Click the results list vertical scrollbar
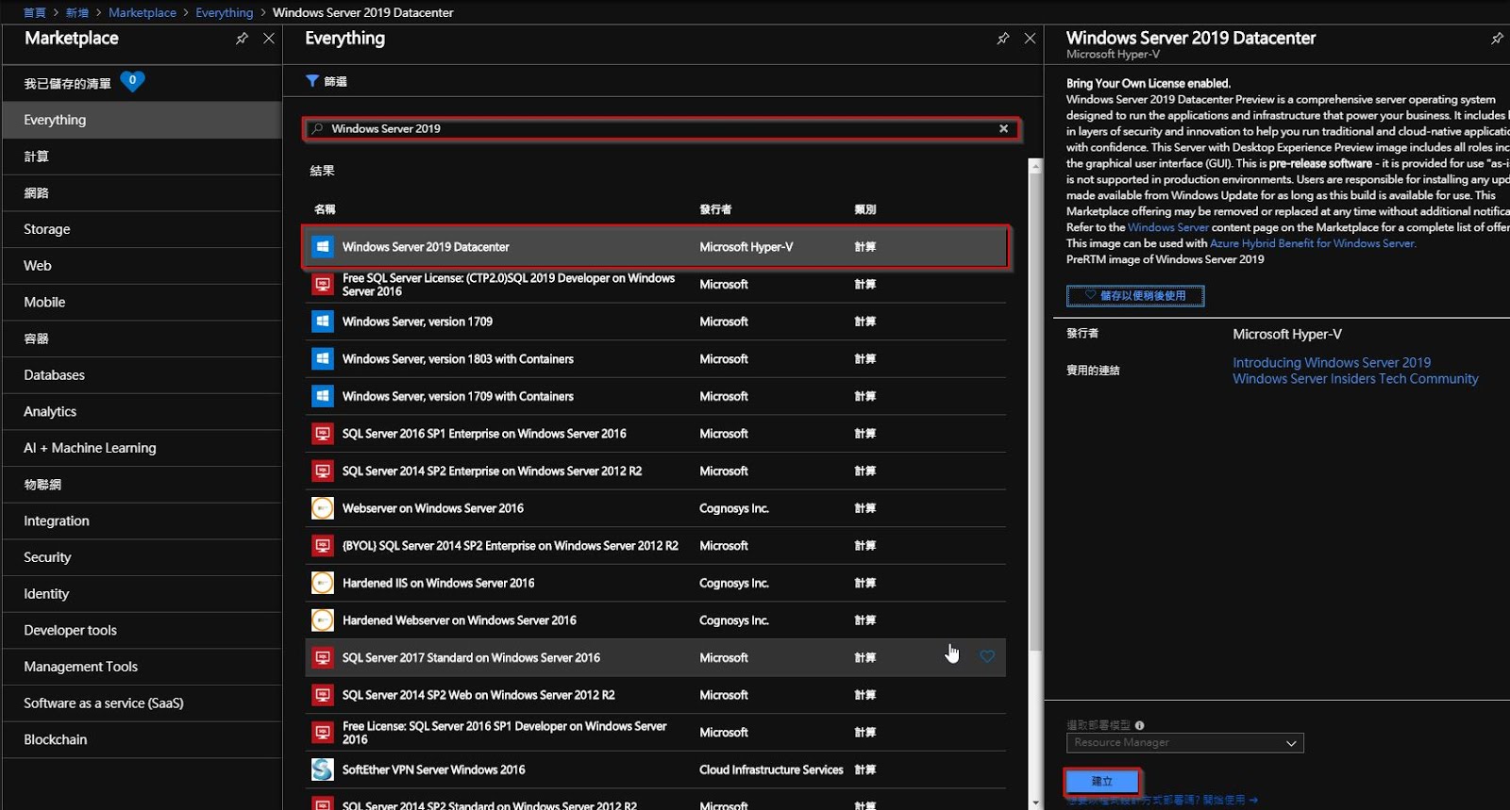Screen dimensions: 1510x810 coord(1034,411)
